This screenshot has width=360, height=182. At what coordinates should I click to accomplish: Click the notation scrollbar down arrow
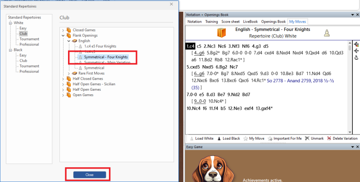coord(350,132)
